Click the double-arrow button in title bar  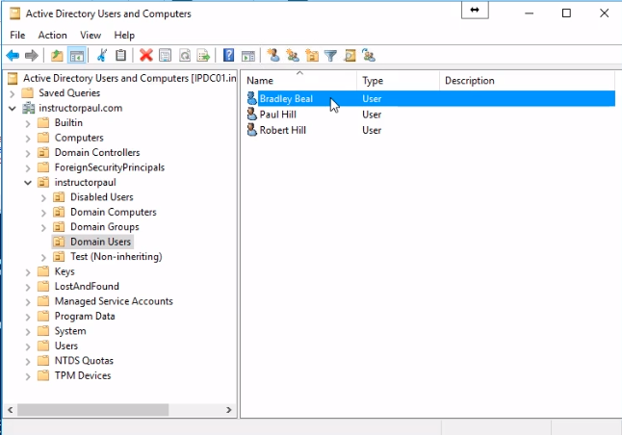[475, 10]
